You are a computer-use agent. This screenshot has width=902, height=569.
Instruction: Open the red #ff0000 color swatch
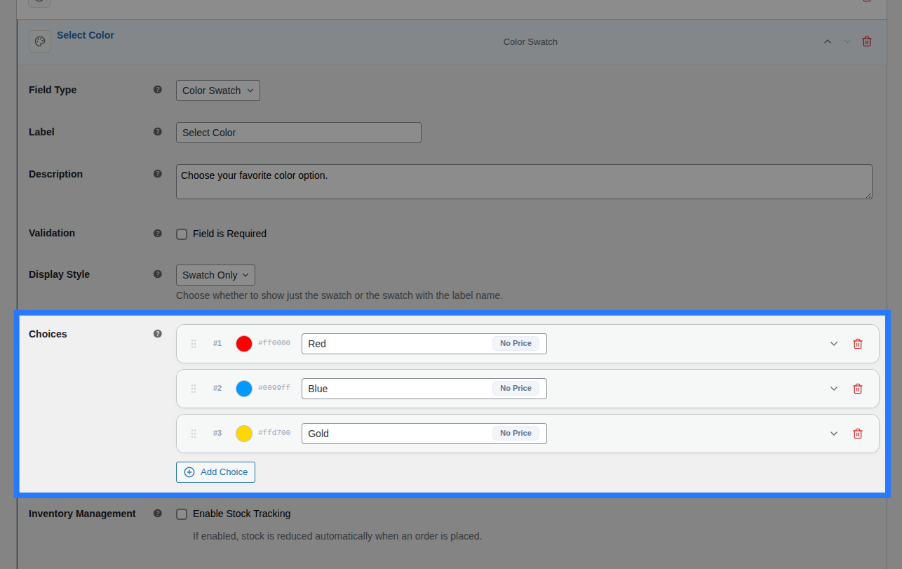(x=244, y=344)
